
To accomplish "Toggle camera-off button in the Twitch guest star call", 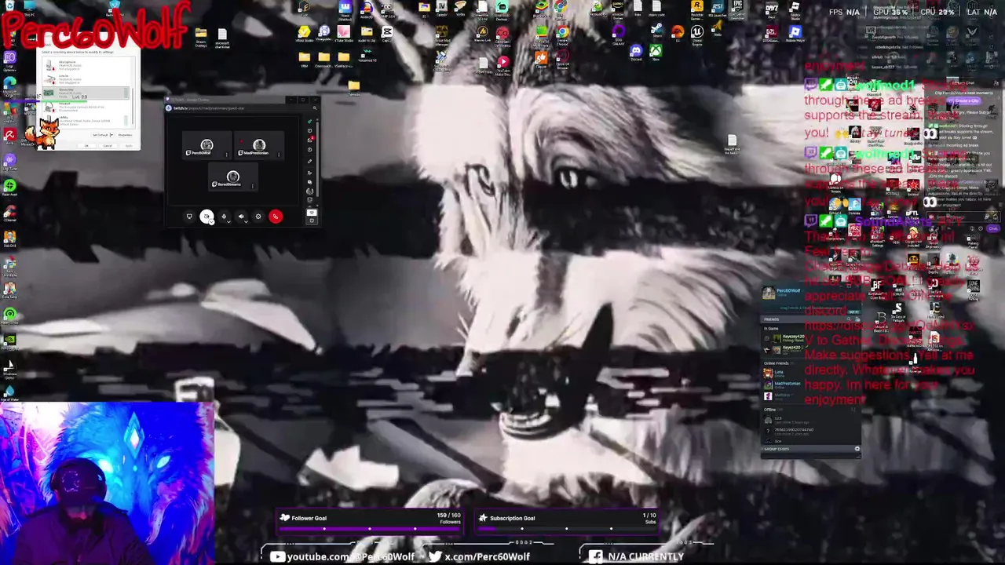I will pyautogui.click(x=206, y=216).
